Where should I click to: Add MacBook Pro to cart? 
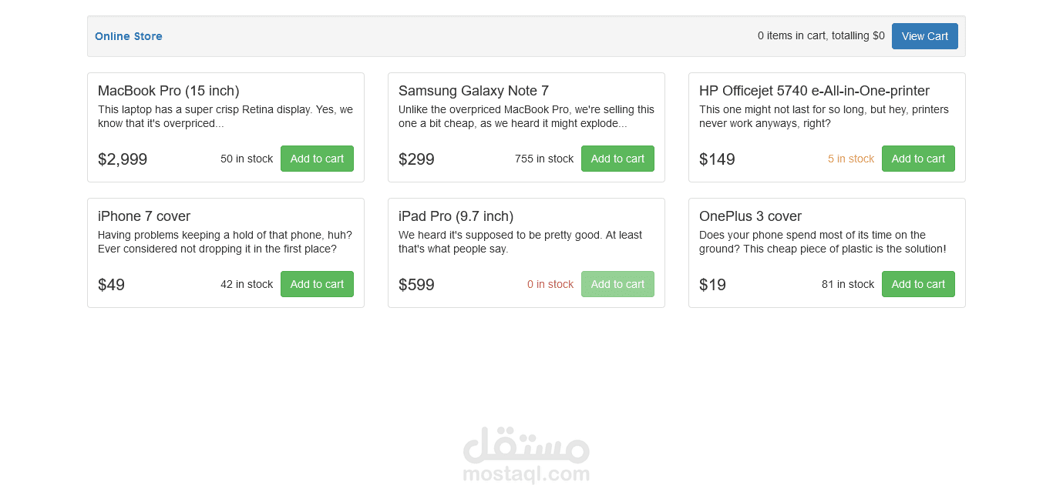[x=317, y=159]
